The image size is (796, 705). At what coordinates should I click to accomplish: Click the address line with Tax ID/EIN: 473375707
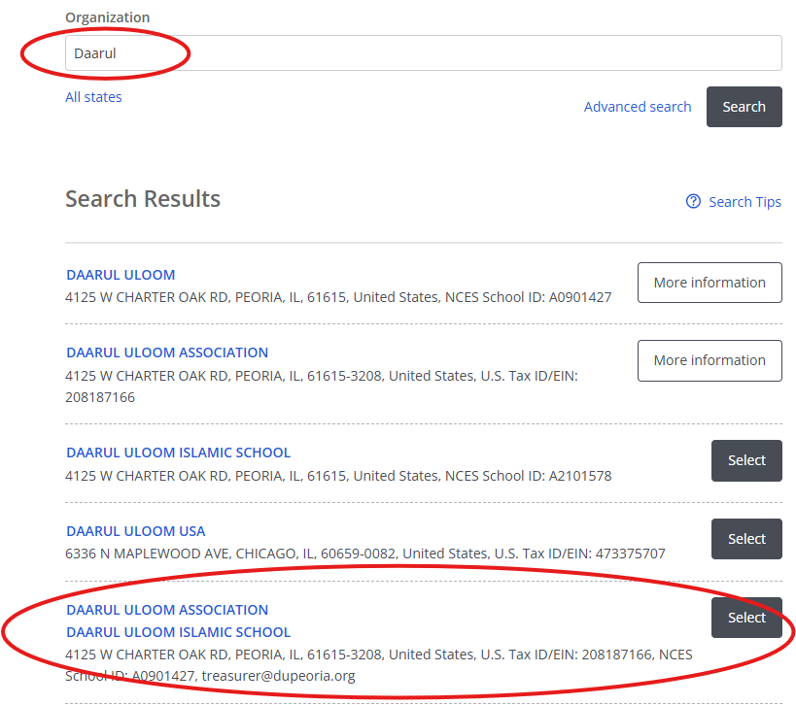[x=365, y=554]
